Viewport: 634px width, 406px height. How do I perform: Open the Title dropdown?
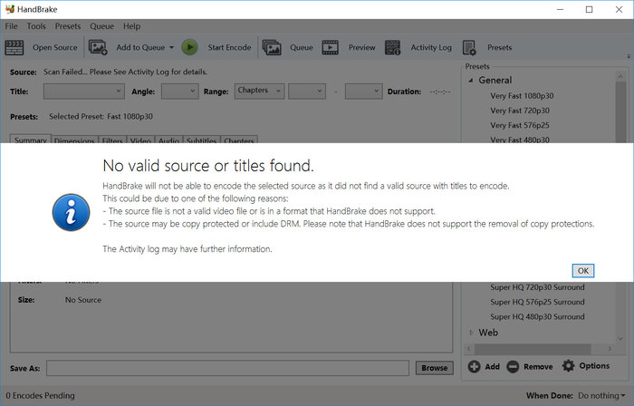point(83,91)
